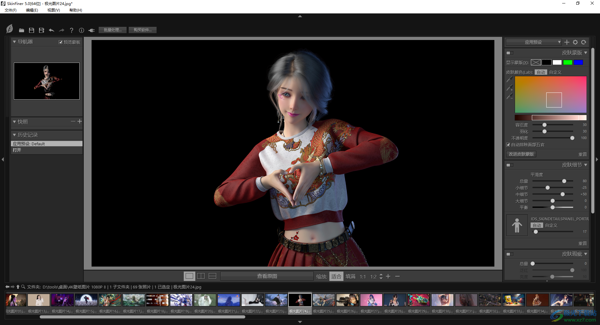Screen dimensions: 600x325
Task: Switch to side-by-side split view
Action: click(201, 276)
